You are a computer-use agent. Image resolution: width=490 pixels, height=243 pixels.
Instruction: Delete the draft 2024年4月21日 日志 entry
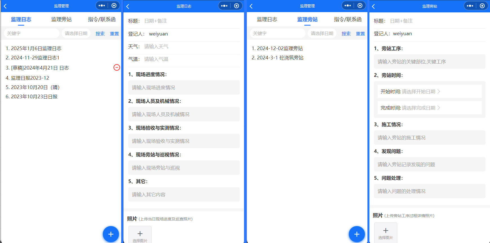coord(117,68)
